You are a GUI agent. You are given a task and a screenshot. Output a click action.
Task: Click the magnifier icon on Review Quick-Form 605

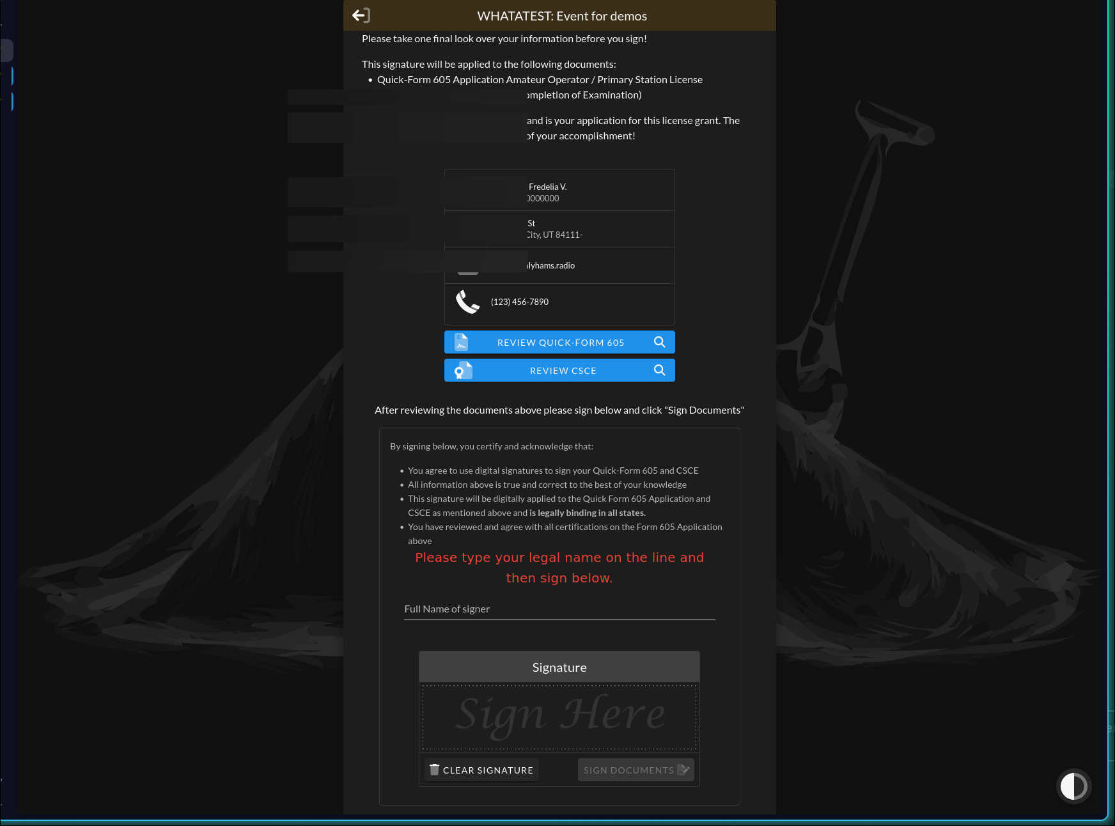(660, 342)
